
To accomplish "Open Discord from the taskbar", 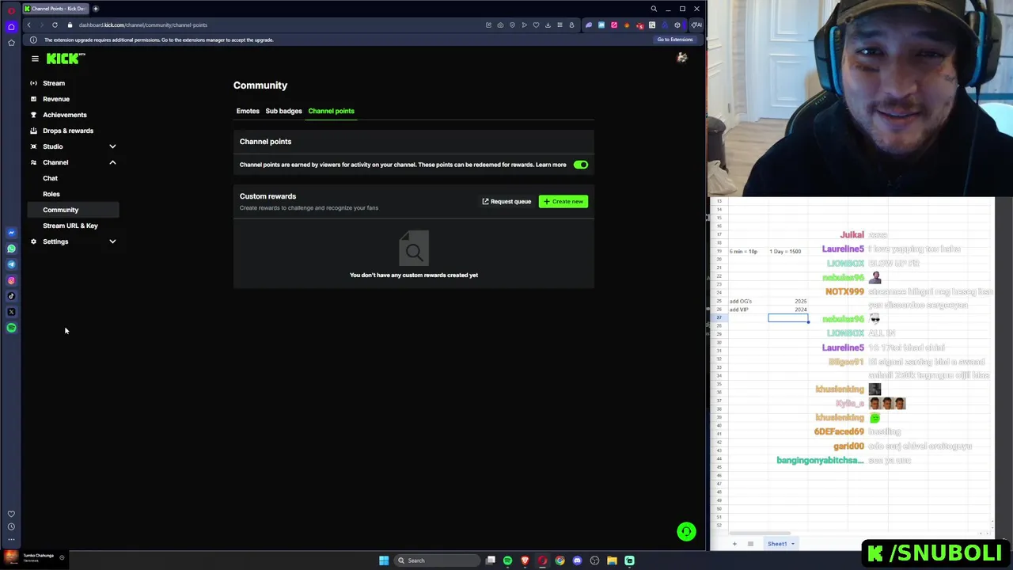I will [577, 560].
